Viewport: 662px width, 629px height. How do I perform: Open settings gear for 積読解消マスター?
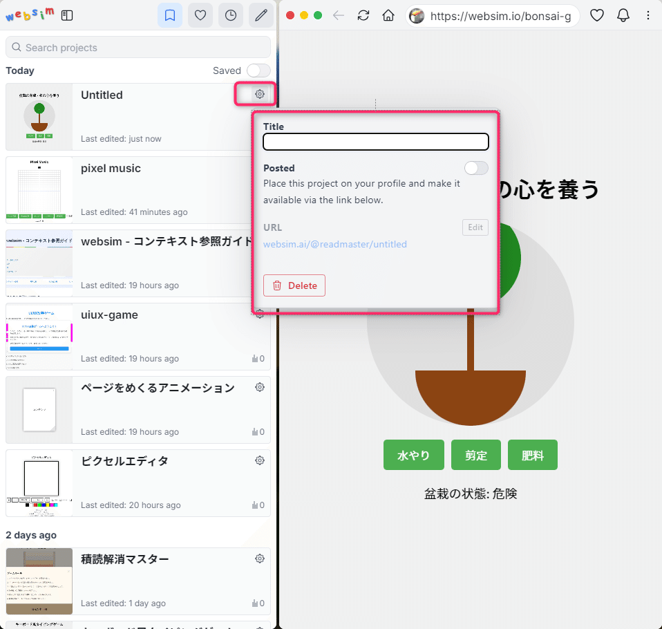[260, 558]
